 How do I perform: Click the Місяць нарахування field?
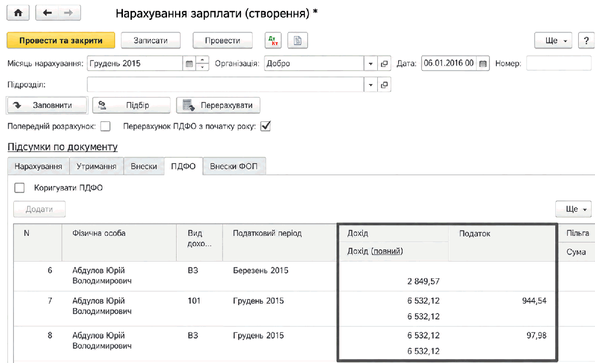(x=135, y=63)
